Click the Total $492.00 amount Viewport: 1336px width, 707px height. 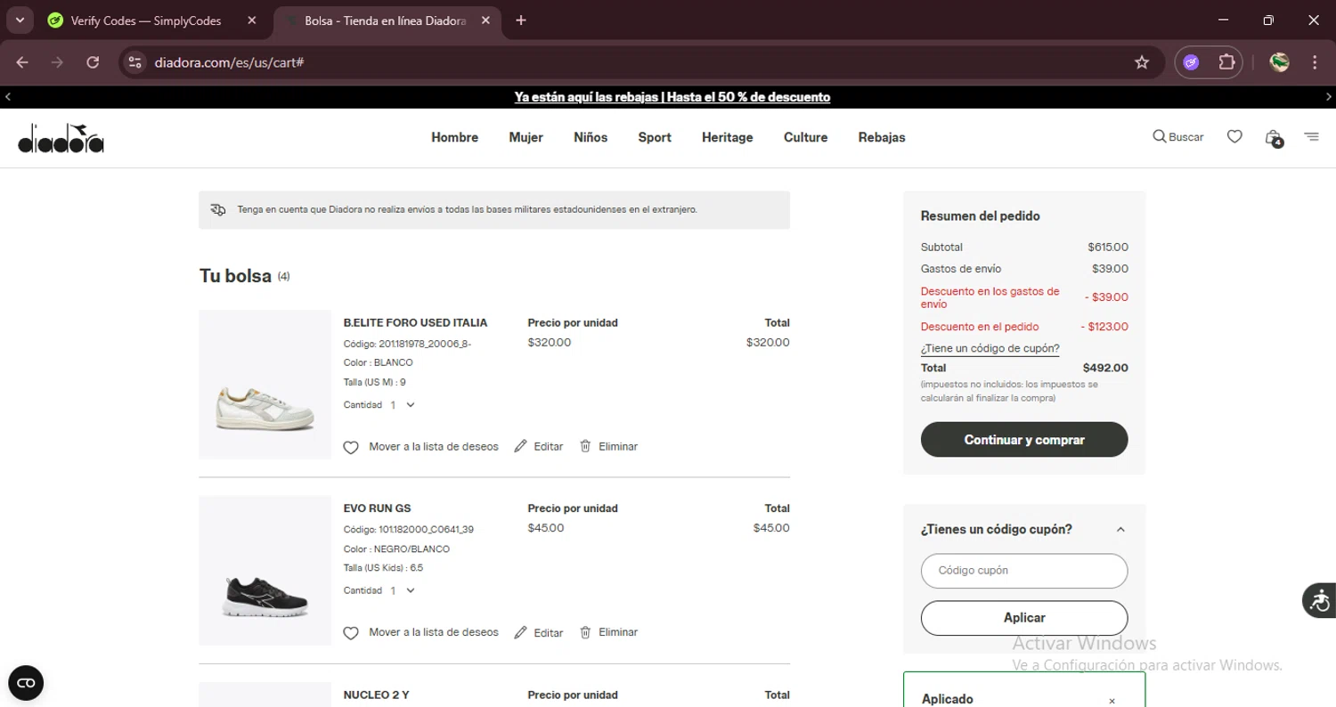point(1105,368)
